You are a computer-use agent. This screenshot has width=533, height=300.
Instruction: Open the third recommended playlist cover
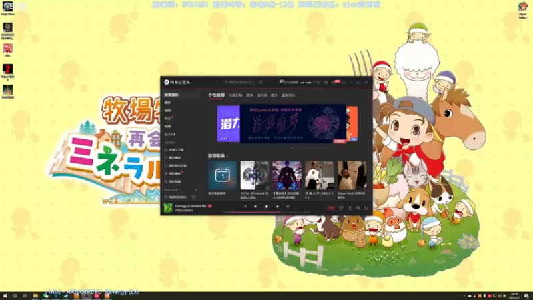click(287, 175)
